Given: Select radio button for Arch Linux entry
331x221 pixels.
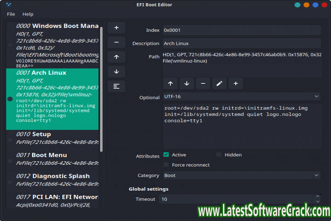Looking at the screenshot, I should click(x=10, y=99).
